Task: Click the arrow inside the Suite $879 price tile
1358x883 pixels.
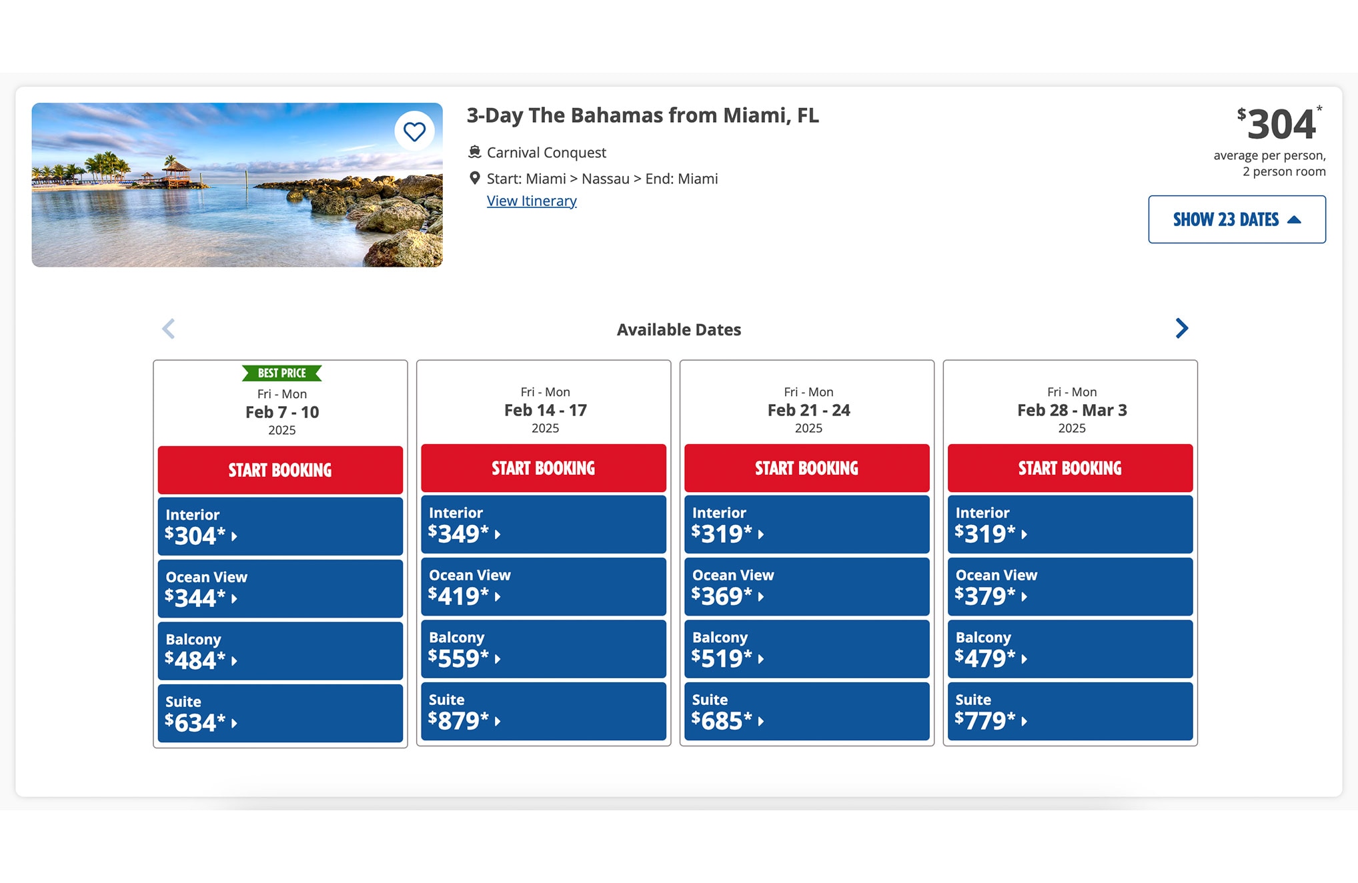Action: coord(498,722)
